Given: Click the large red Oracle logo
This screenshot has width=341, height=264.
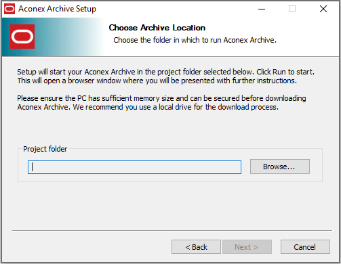Looking at the screenshot, I should [x=22, y=37].
